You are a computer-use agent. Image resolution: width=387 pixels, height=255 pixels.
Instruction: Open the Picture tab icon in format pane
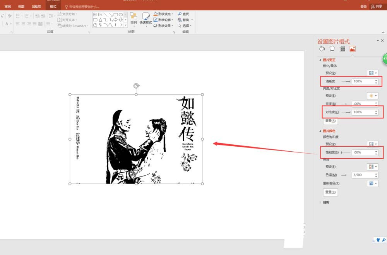coord(353,49)
